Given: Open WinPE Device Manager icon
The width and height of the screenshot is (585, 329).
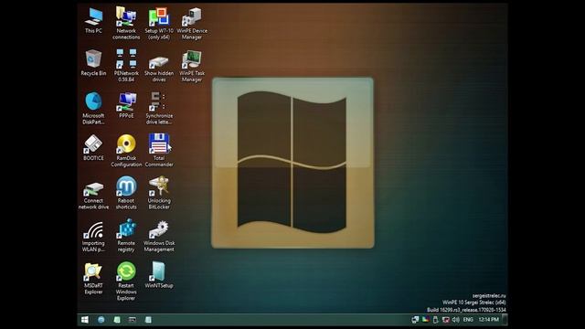Looking at the screenshot, I should point(192,23).
